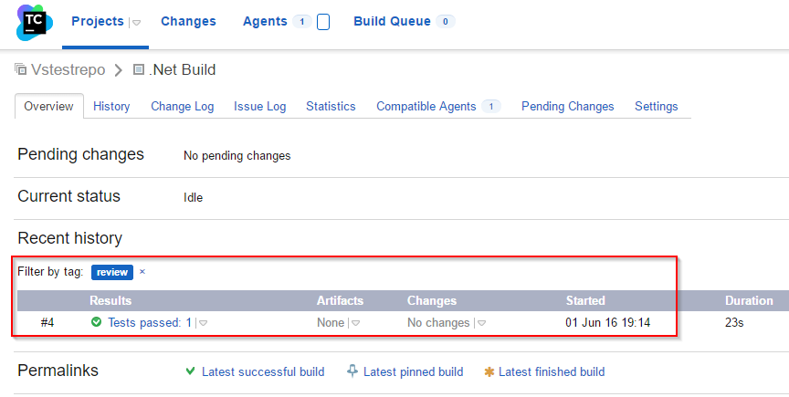Expand the Projects dropdown arrow
This screenshot has width=789, height=397.
tap(136, 23)
